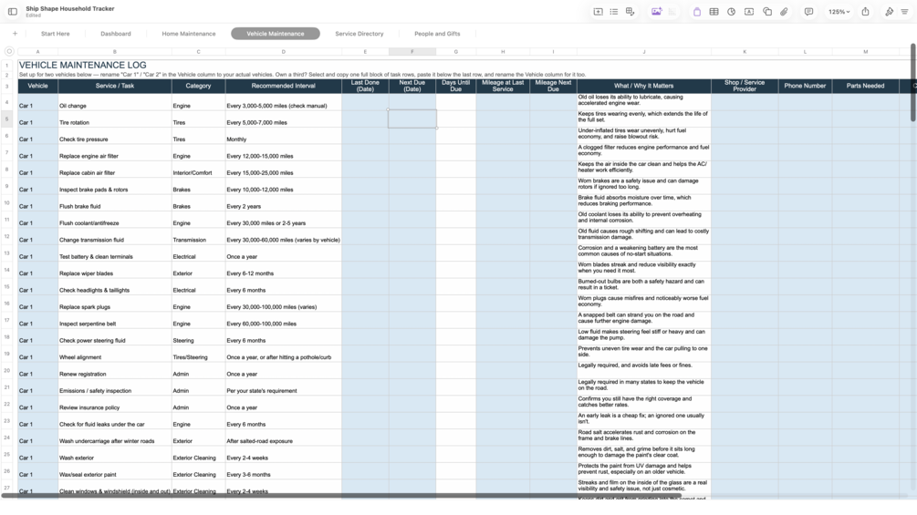Click the Change transmission fluid cell
Screen dimensions: 917x515
pyautogui.click(x=115, y=237)
